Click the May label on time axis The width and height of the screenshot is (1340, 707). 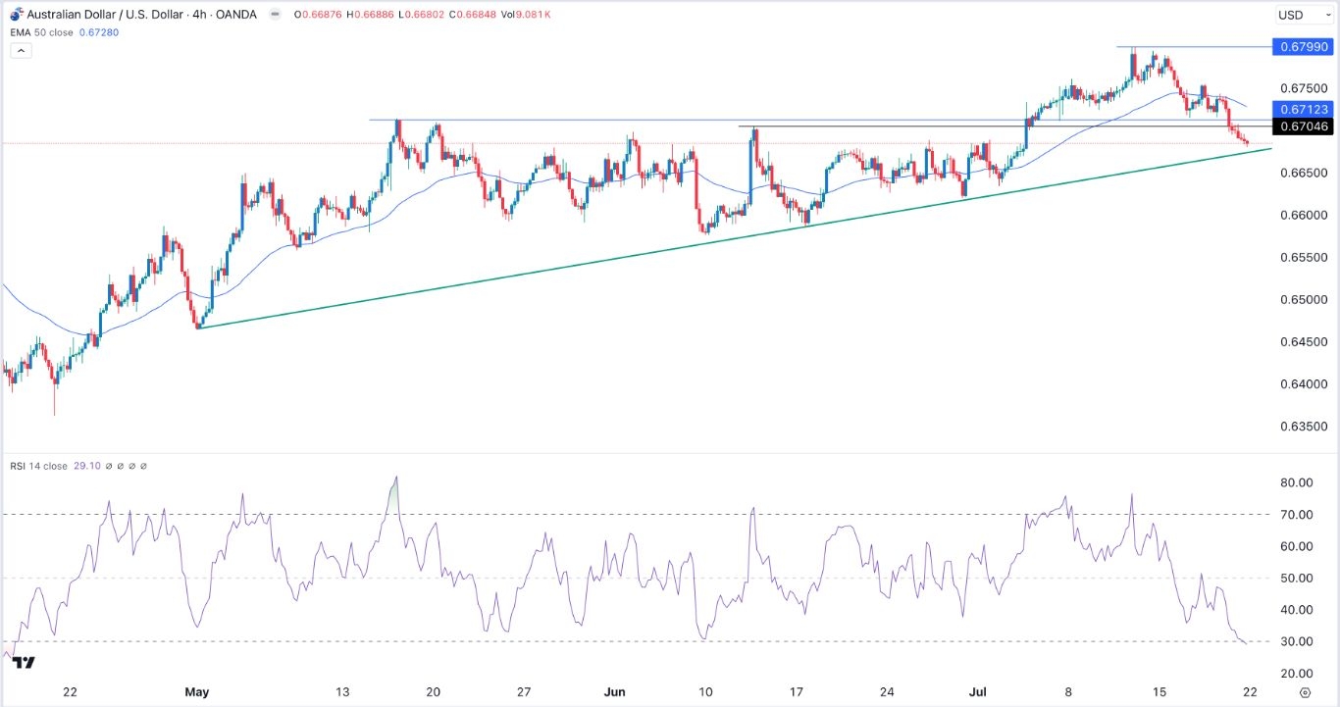tap(197, 691)
